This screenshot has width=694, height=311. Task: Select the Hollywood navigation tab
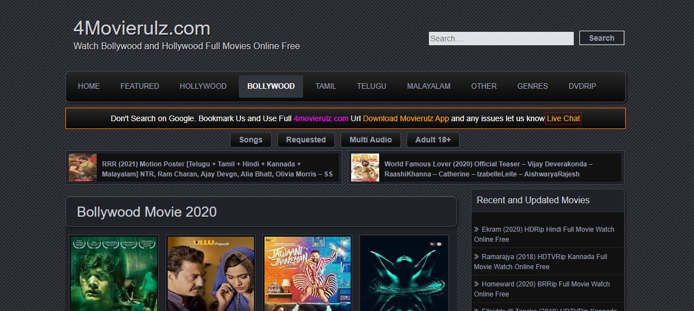(203, 86)
